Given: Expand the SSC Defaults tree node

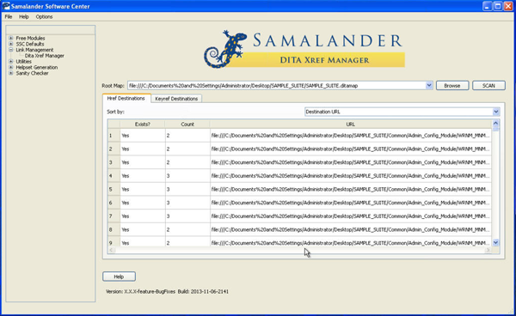Looking at the screenshot, I should 11,44.
